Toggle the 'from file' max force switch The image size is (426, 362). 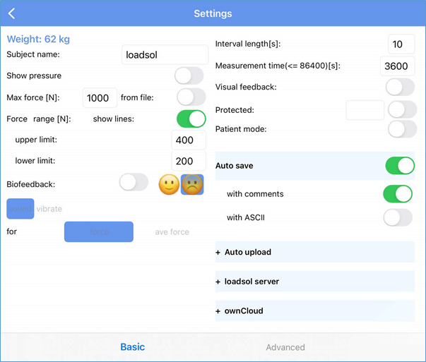(191, 97)
